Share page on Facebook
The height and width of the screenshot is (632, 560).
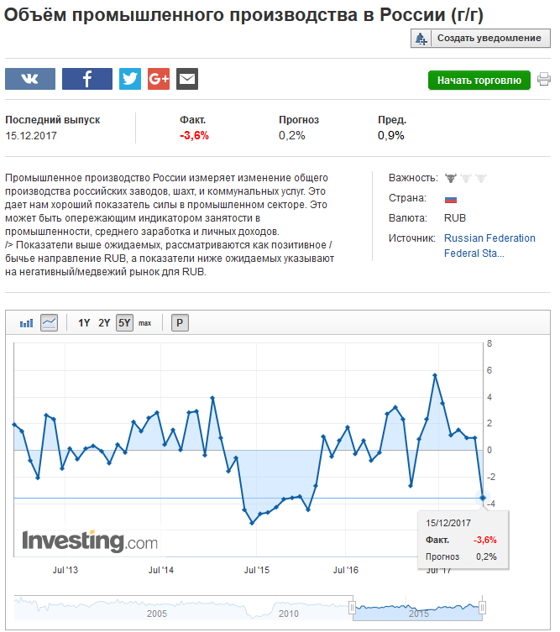(x=87, y=79)
